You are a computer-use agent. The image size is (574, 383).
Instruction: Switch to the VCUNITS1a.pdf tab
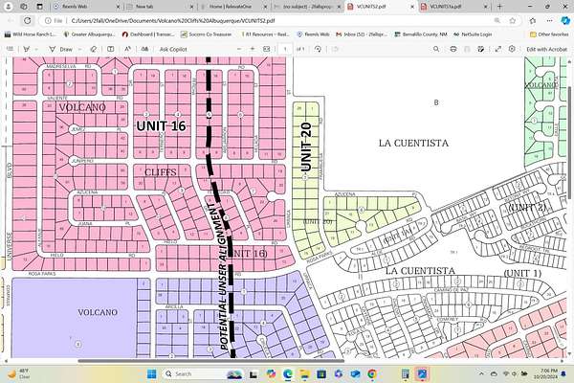pyautogui.click(x=445, y=6)
